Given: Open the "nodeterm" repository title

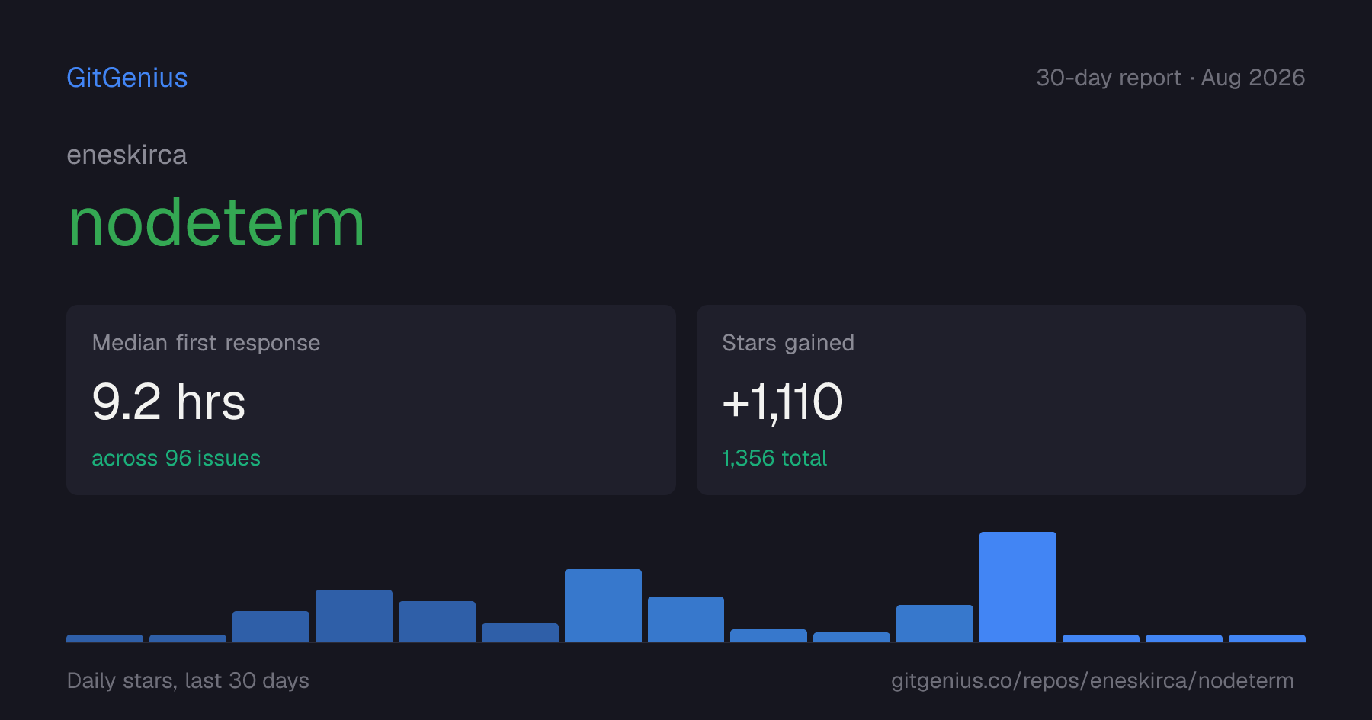Looking at the screenshot, I should tap(216, 222).
